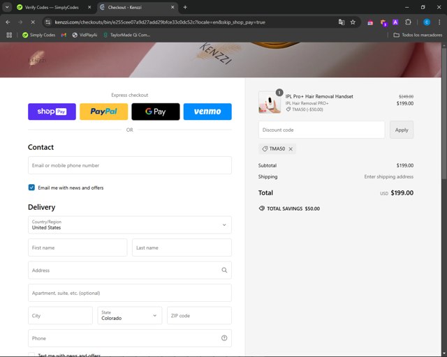447x357 pixels.
Task: Open the tab search dropdown arrow
Action: 7,8
